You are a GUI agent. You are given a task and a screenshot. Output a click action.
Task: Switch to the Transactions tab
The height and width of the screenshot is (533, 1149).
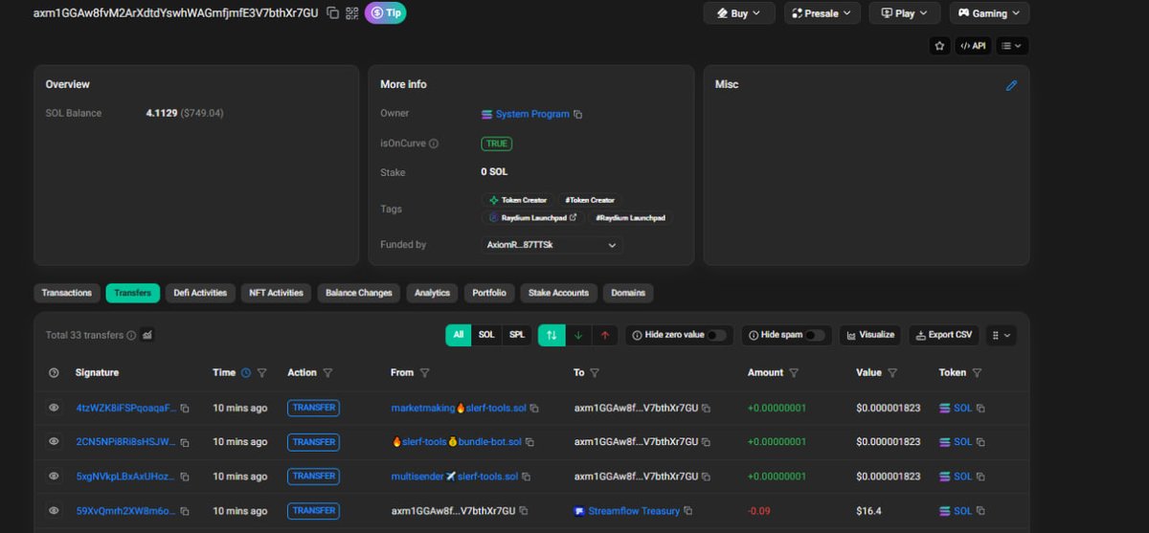point(67,293)
